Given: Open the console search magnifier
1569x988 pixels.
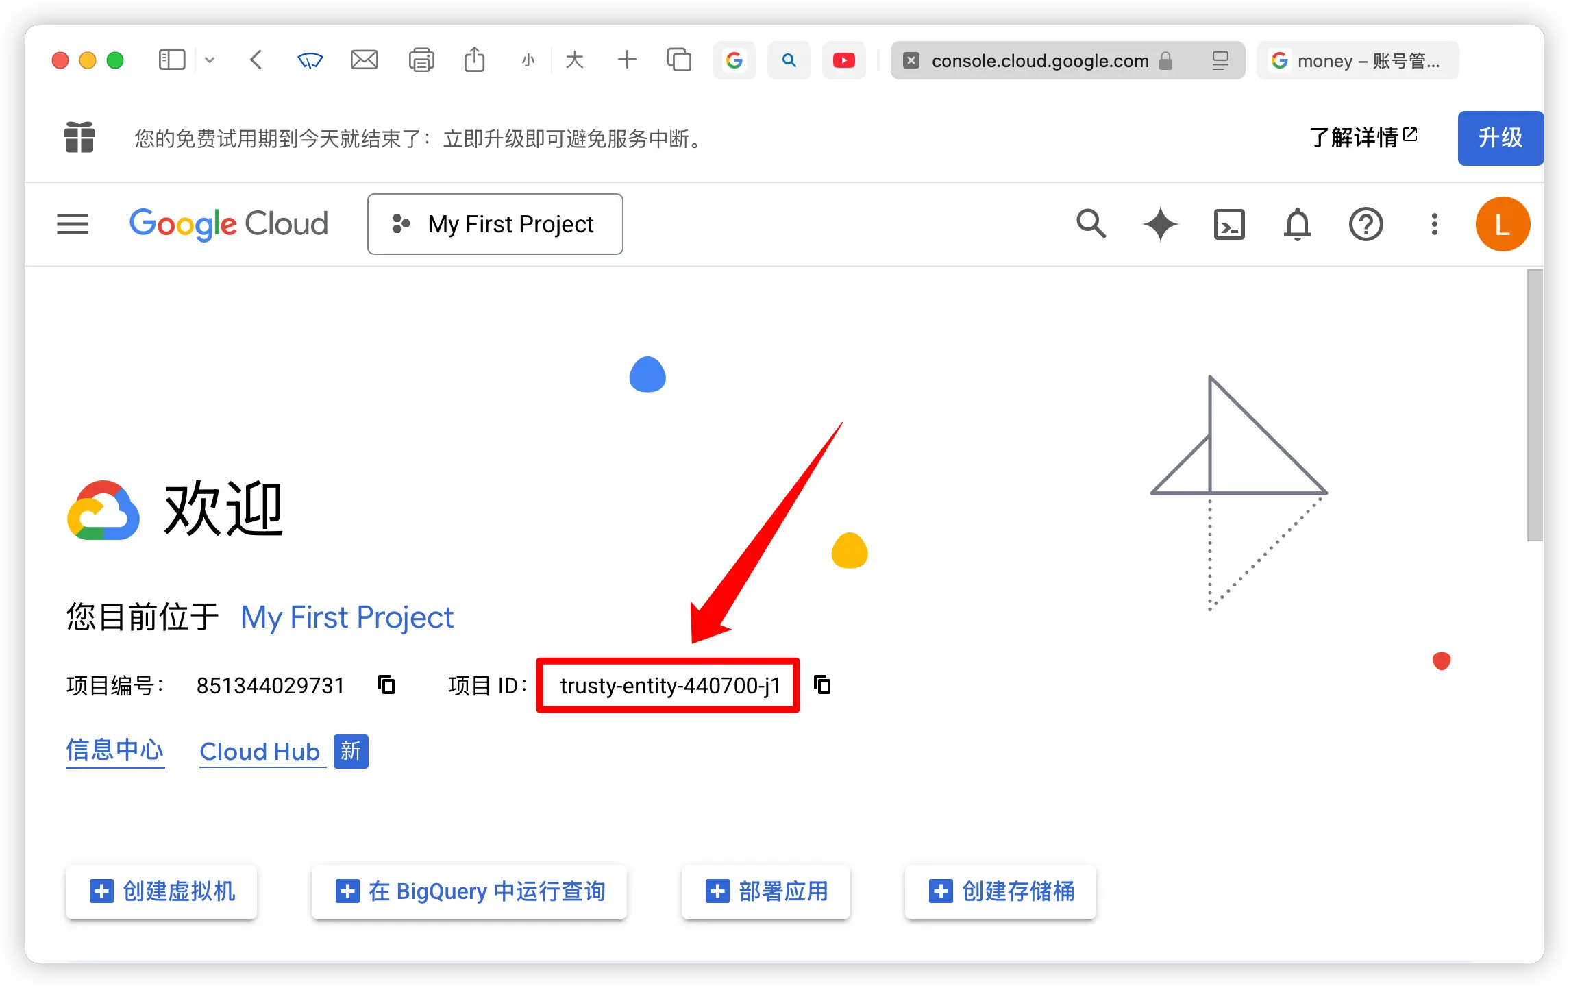Looking at the screenshot, I should (1091, 224).
